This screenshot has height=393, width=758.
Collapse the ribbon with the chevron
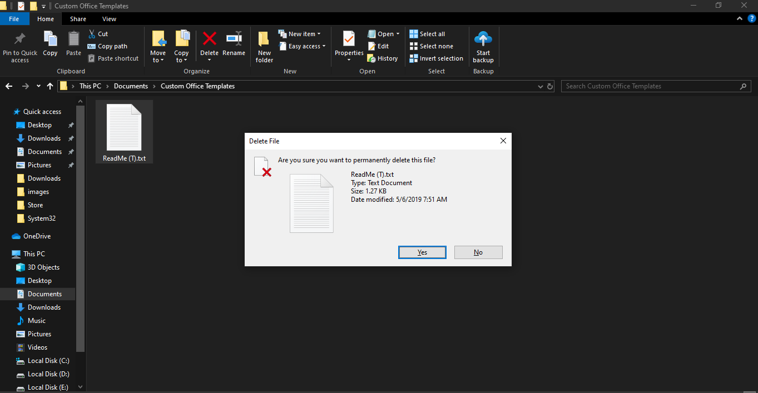[x=739, y=18]
